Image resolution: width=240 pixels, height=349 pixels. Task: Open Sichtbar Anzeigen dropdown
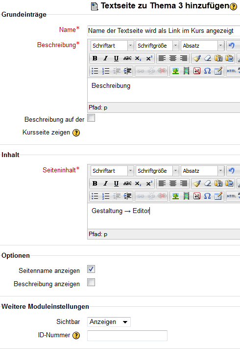(109, 322)
